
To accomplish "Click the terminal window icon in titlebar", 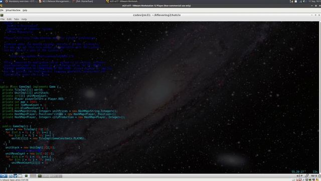I will pyautogui.click(x=2, y=15).
